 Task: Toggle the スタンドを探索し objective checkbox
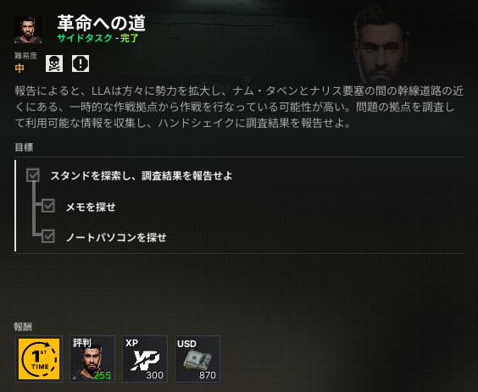33,175
